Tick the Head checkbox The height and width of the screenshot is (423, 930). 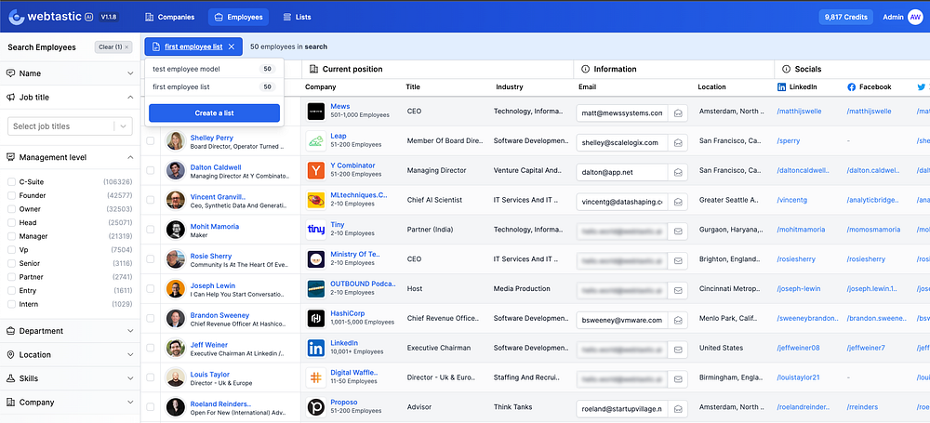(x=11, y=222)
